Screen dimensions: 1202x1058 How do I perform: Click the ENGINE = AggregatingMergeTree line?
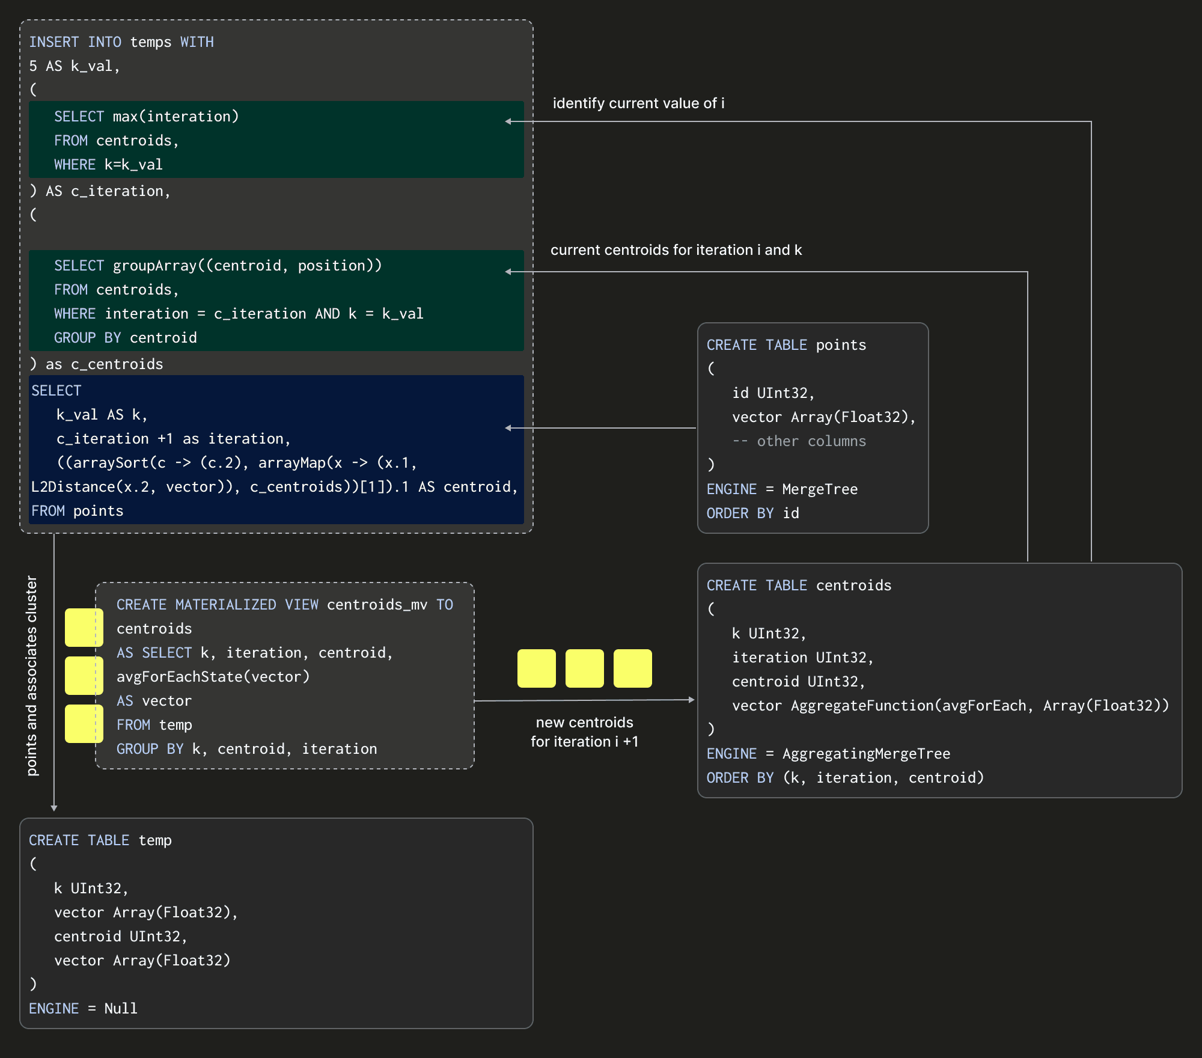point(828,754)
